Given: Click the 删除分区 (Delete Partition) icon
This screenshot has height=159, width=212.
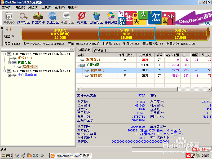Looking at the screenshot, I should pos(97,19).
